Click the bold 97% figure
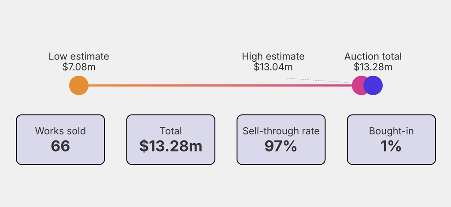The height and width of the screenshot is (207, 451). tap(281, 146)
